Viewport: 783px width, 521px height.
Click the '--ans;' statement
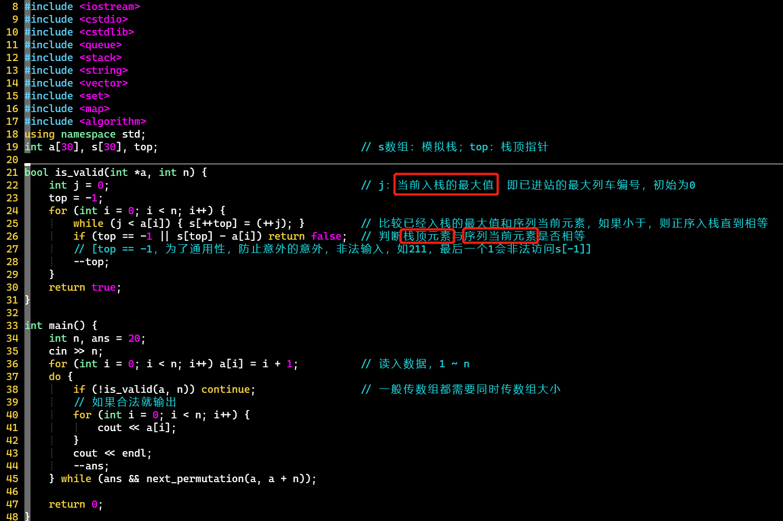[91, 466]
